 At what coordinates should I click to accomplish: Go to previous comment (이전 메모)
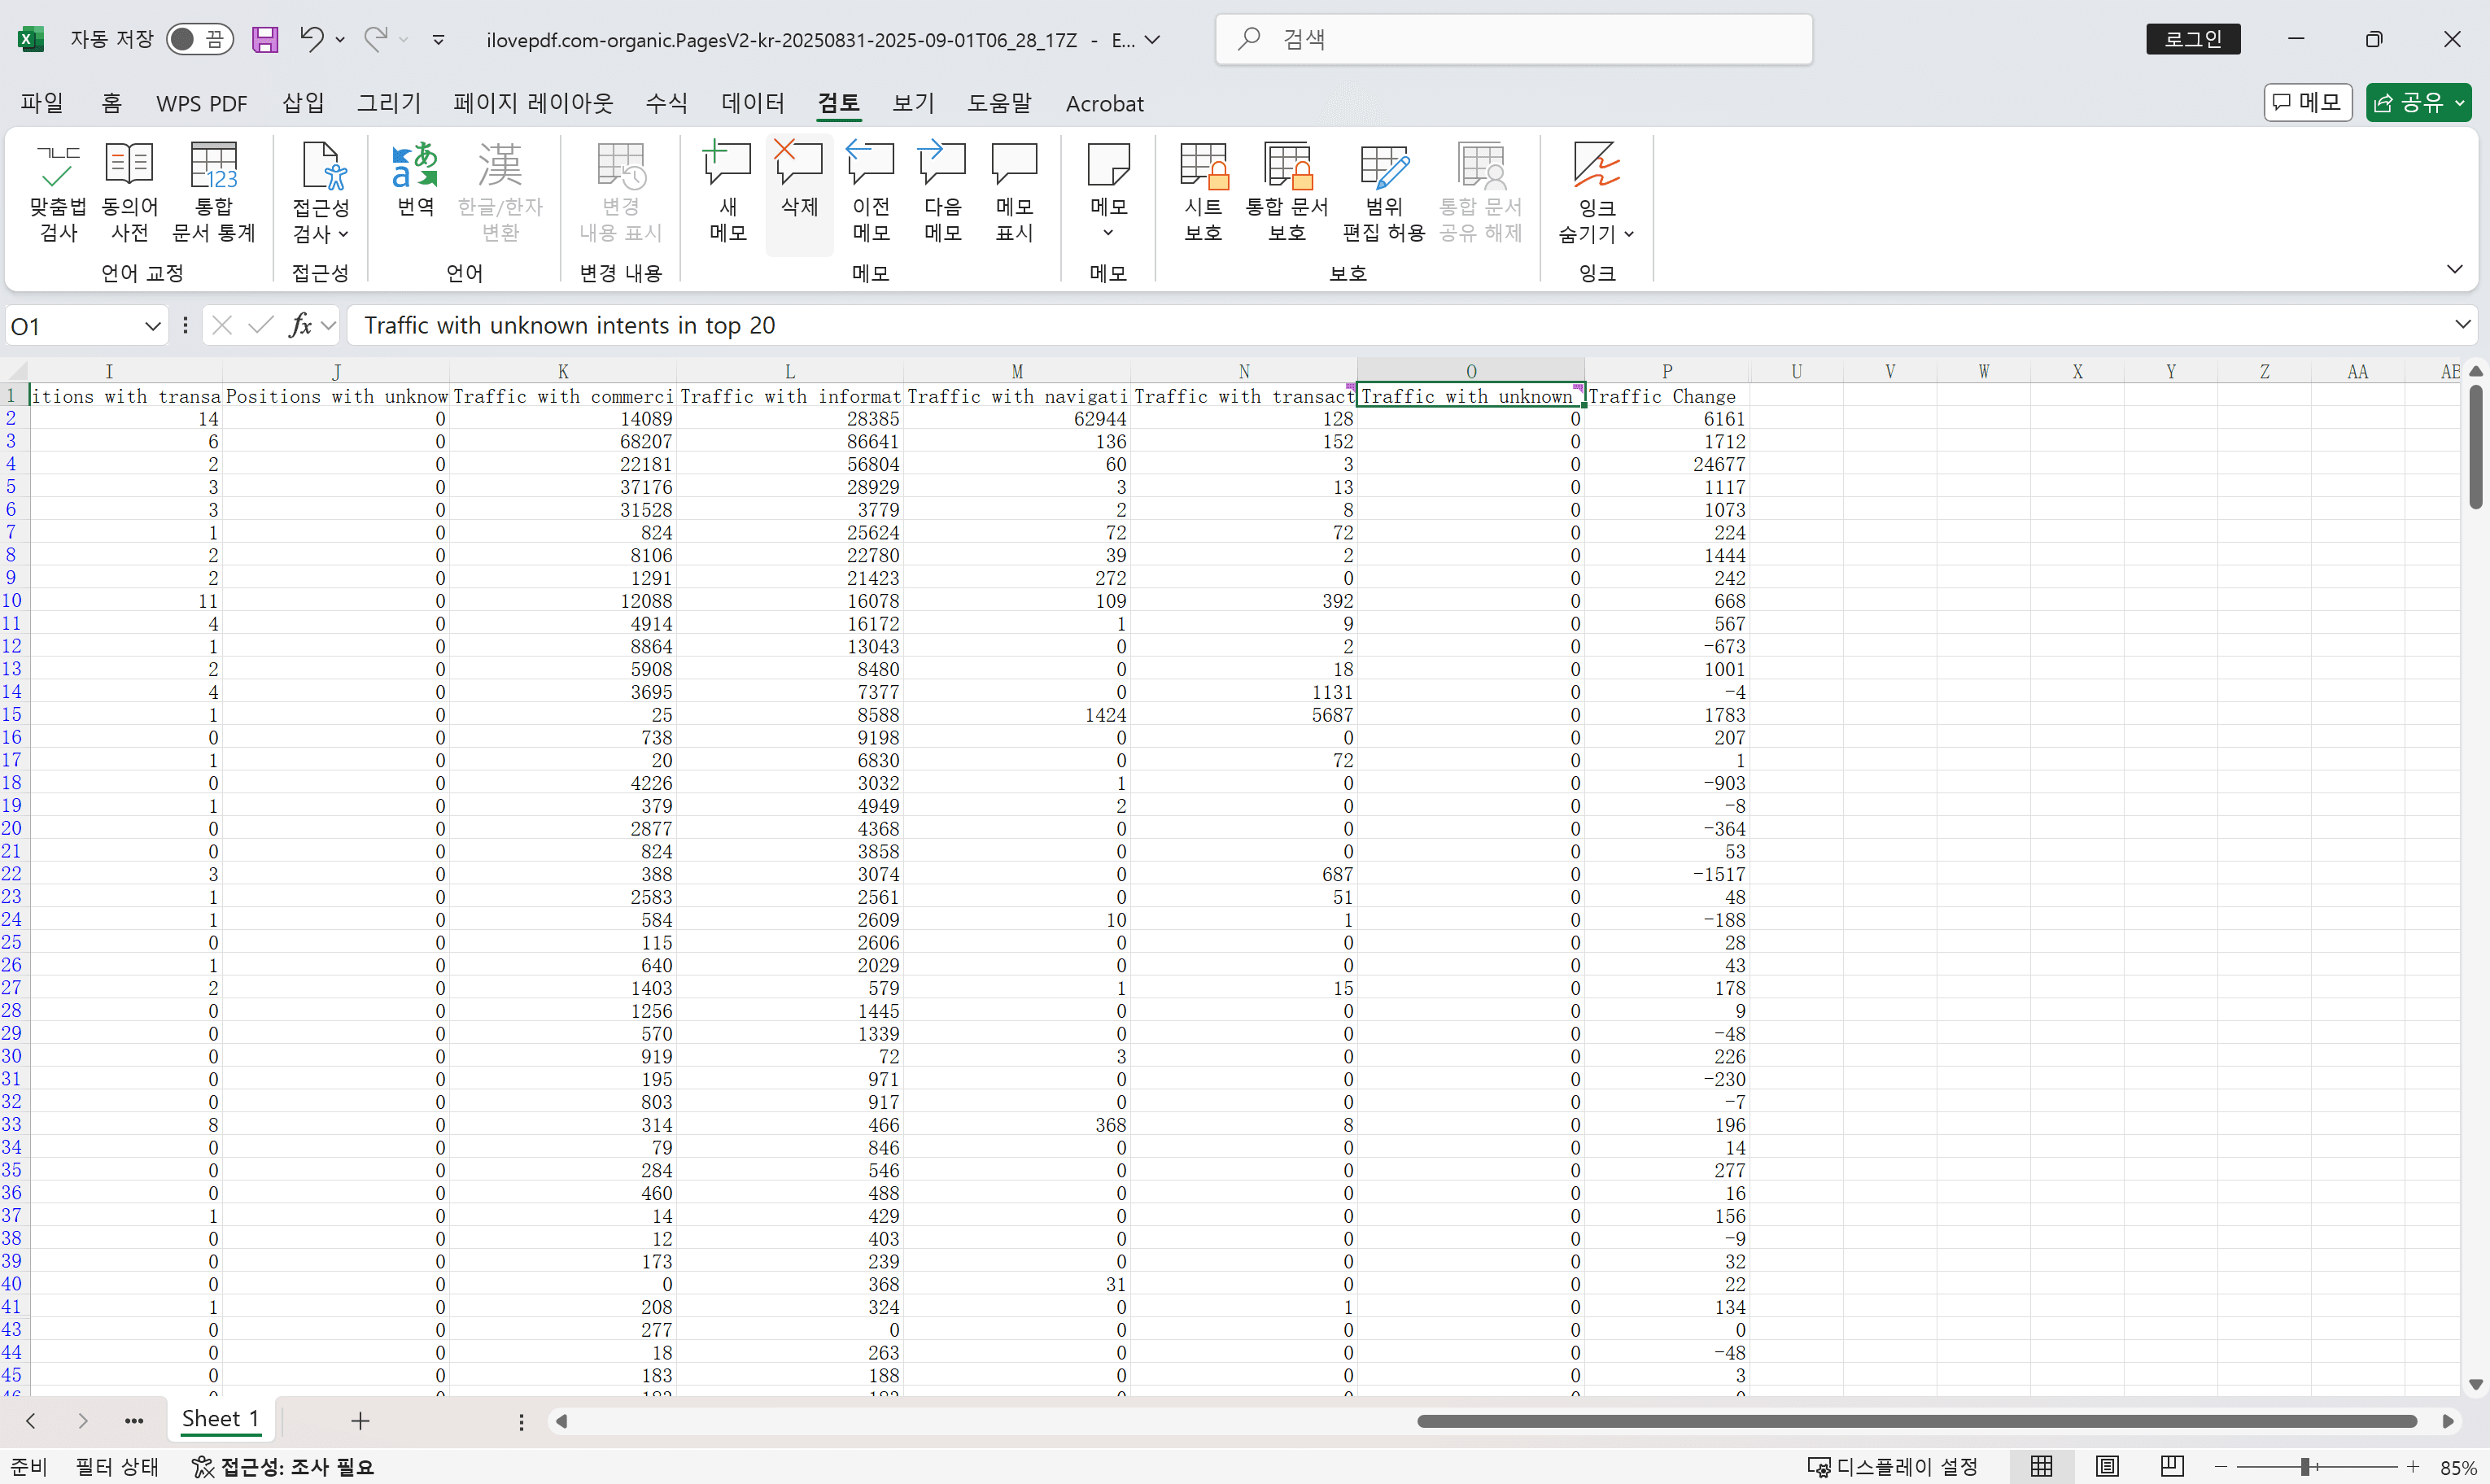871,192
